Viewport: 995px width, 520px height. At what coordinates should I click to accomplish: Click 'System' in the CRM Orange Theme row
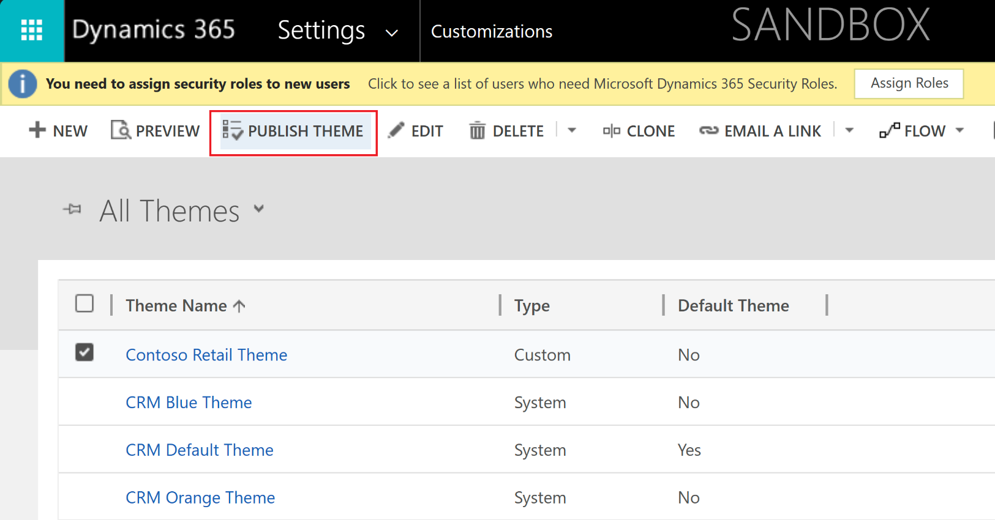point(540,499)
